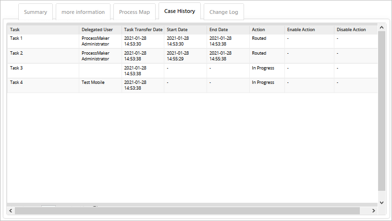Click the Start Date column header

[x=185, y=30]
